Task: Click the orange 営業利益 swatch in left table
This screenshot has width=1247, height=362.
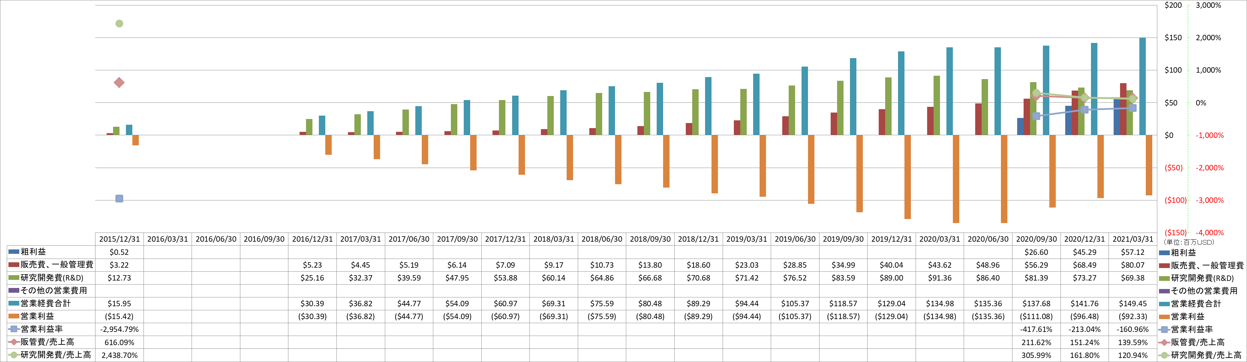Action: (x=14, y=316)
